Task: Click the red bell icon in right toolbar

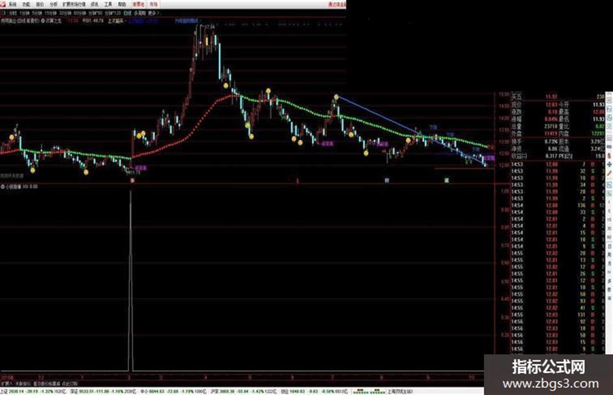Action: 609,156
